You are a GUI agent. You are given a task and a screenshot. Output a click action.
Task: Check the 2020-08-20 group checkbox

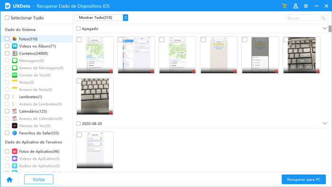(78, 124)
